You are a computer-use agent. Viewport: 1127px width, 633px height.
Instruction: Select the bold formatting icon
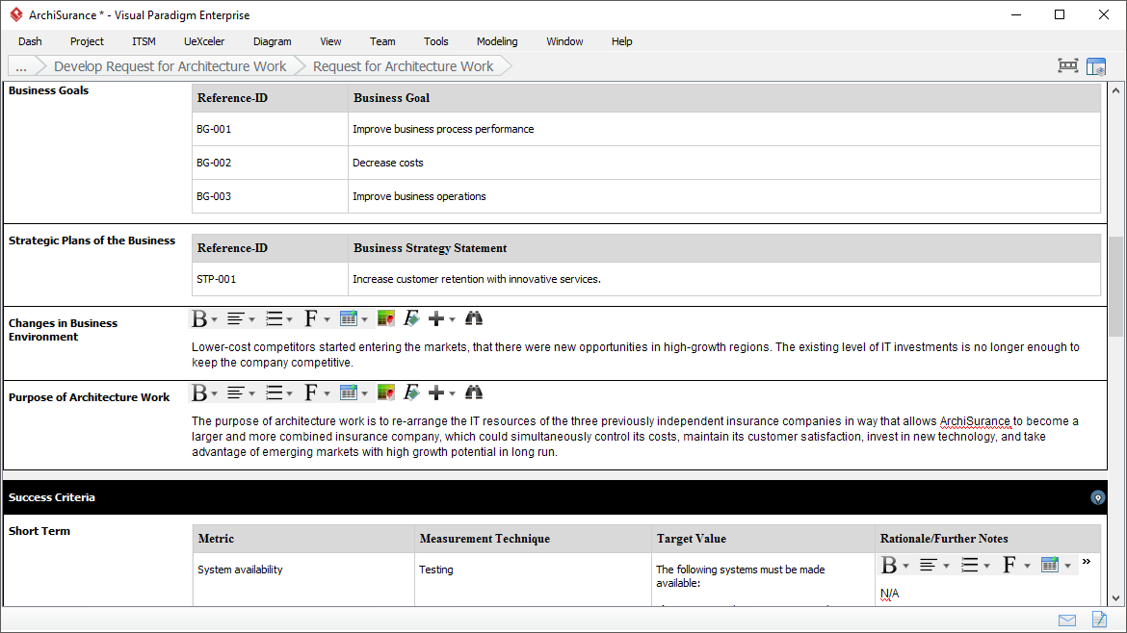[x=200, y=317]
